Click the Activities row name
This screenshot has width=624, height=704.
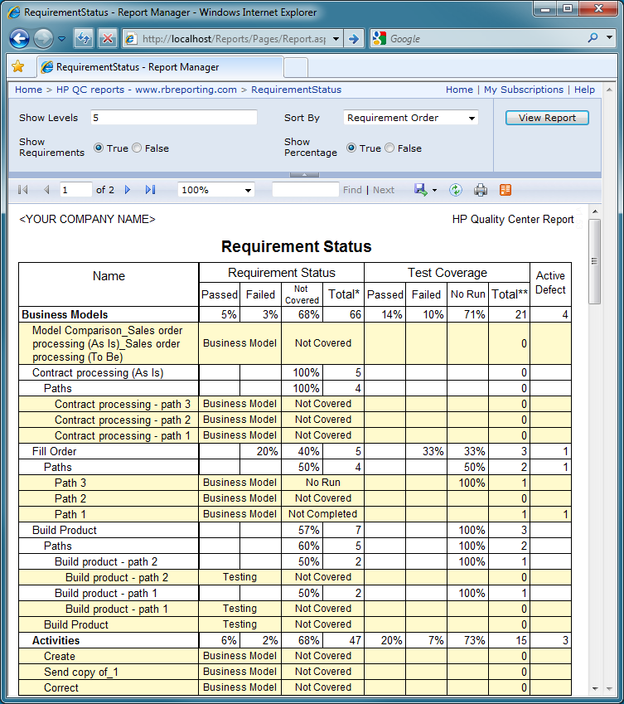coord(56,640)
